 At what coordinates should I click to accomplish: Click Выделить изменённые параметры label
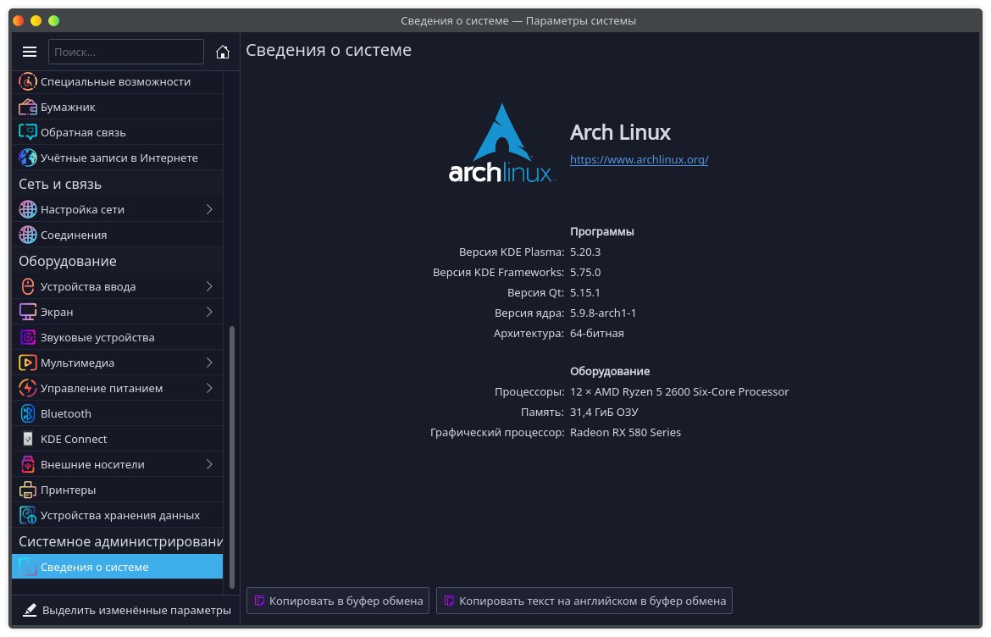point(136,611)
